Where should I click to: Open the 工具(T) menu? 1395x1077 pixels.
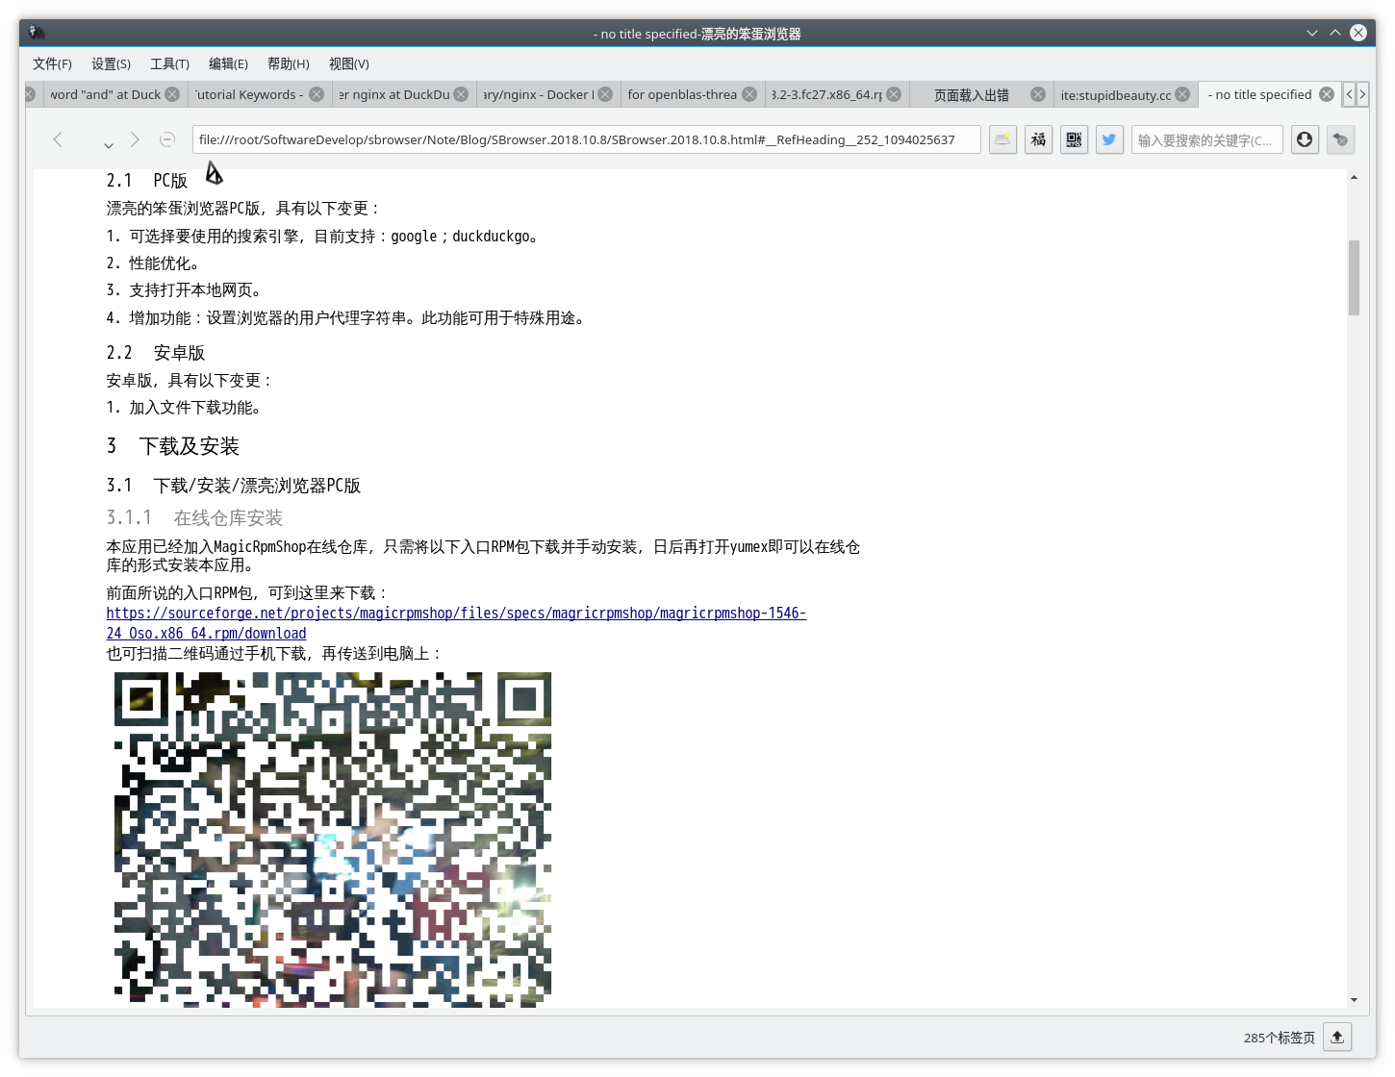(169, 63)
